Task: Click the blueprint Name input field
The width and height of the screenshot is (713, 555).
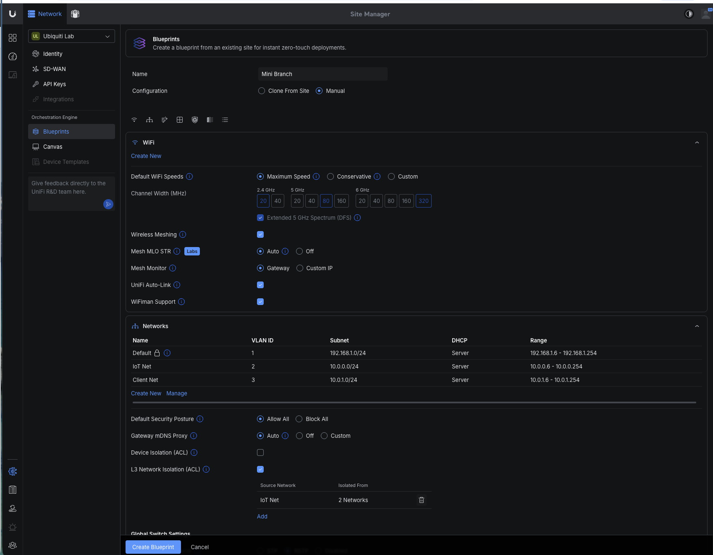Action: (322, 74)
